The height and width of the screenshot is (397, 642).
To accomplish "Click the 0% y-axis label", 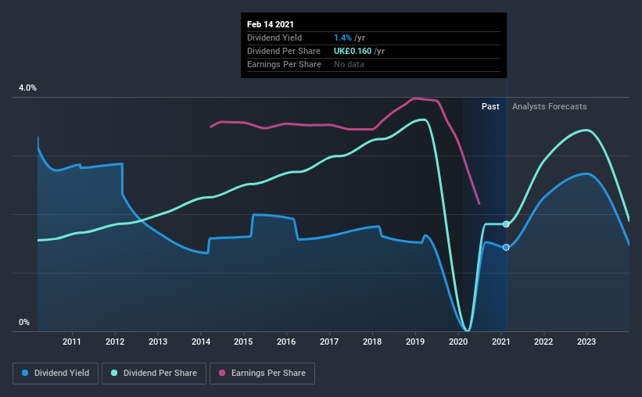I will pyautogui.click(x=24, y=323).
